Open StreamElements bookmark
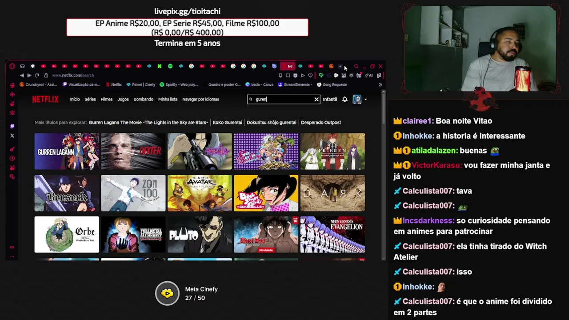The width and height of the screenshot is (569, 320). tap(294, 84)
